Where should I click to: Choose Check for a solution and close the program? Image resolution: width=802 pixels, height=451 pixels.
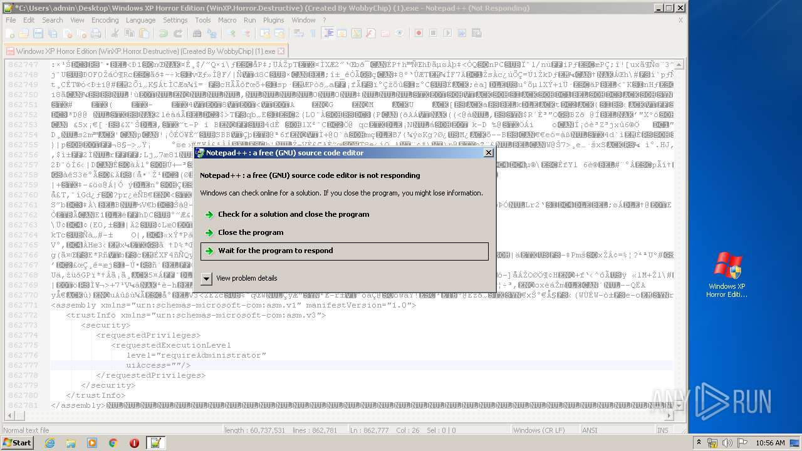pos(345,214)
